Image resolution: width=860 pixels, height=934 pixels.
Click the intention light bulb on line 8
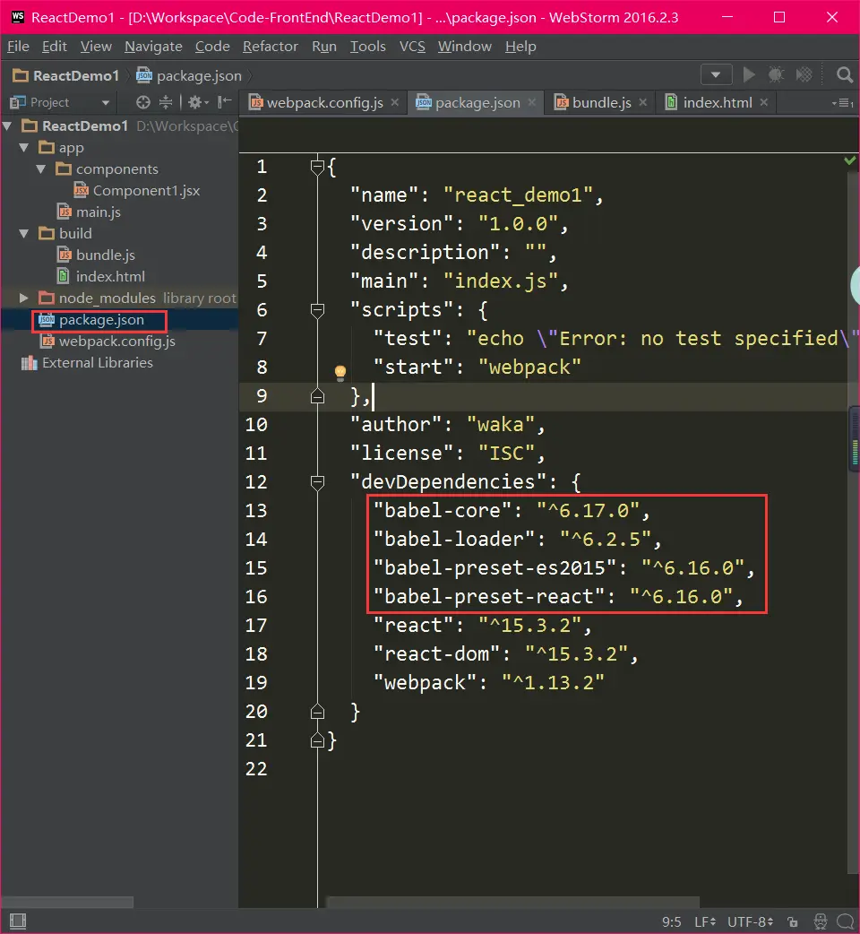340,373
